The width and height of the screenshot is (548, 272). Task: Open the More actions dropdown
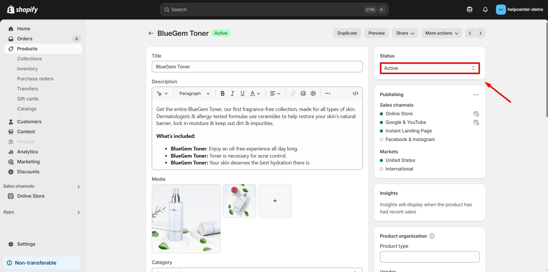click(x=441, y=33)
